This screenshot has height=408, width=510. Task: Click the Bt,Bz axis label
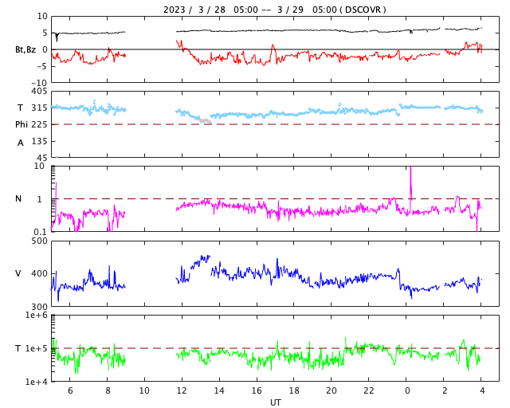point(25,49)
